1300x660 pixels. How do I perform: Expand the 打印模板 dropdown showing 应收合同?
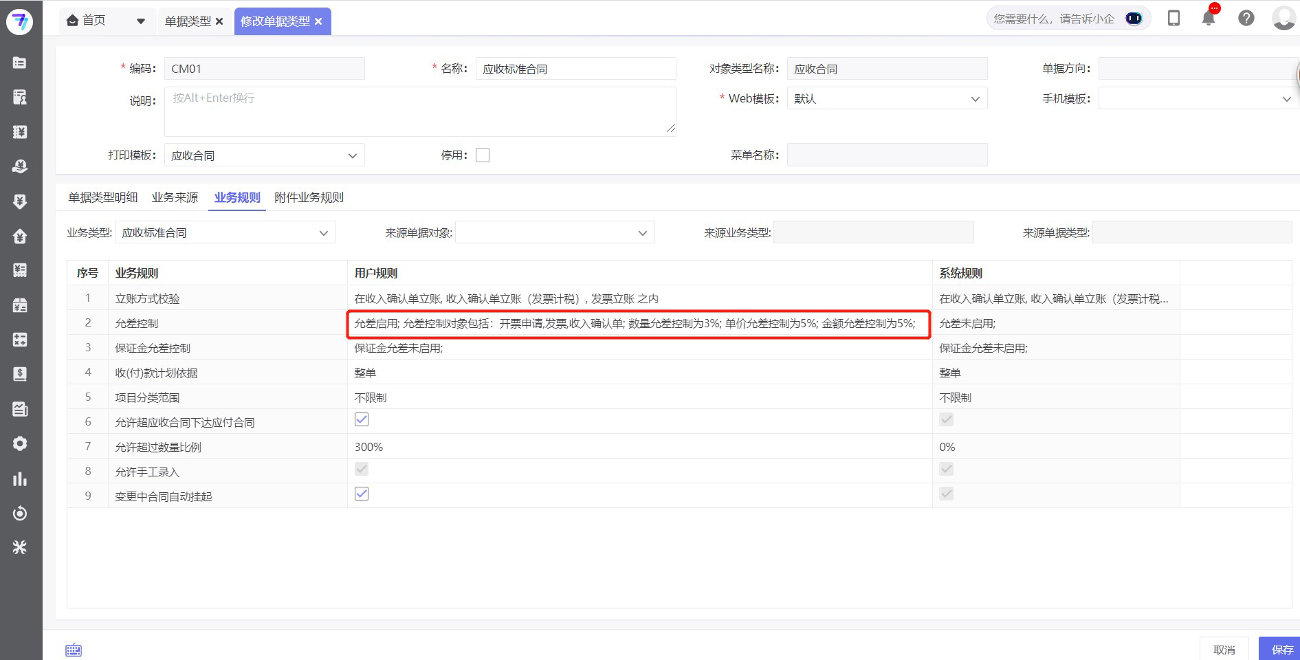click(x=352, y=155)
